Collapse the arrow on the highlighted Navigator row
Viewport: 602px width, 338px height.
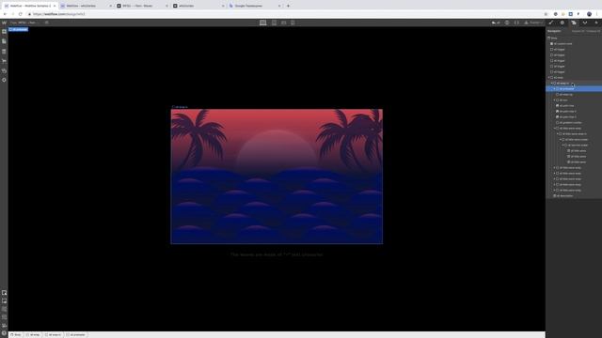(554, 89)
